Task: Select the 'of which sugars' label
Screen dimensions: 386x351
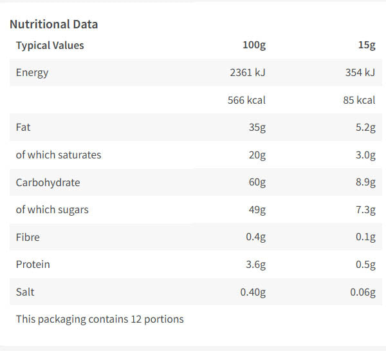Action: click(x=52, y=210)
